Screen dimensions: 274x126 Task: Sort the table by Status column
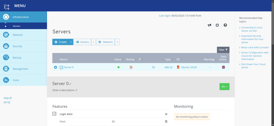(x=119, y=59)
